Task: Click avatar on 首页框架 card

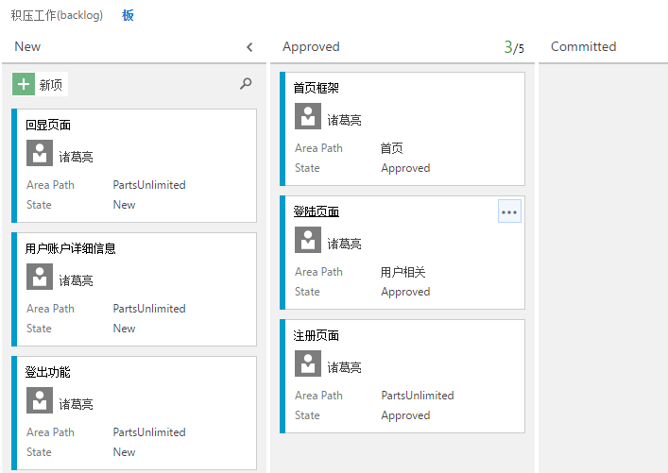Action: 308,116
